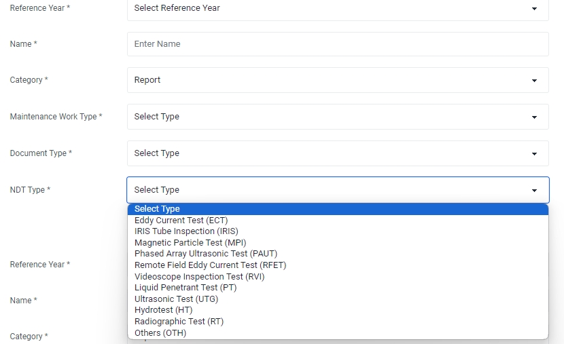Open the Document Type dropdown
The width and height of the screenshot is (564, 344).
point(337,153)
